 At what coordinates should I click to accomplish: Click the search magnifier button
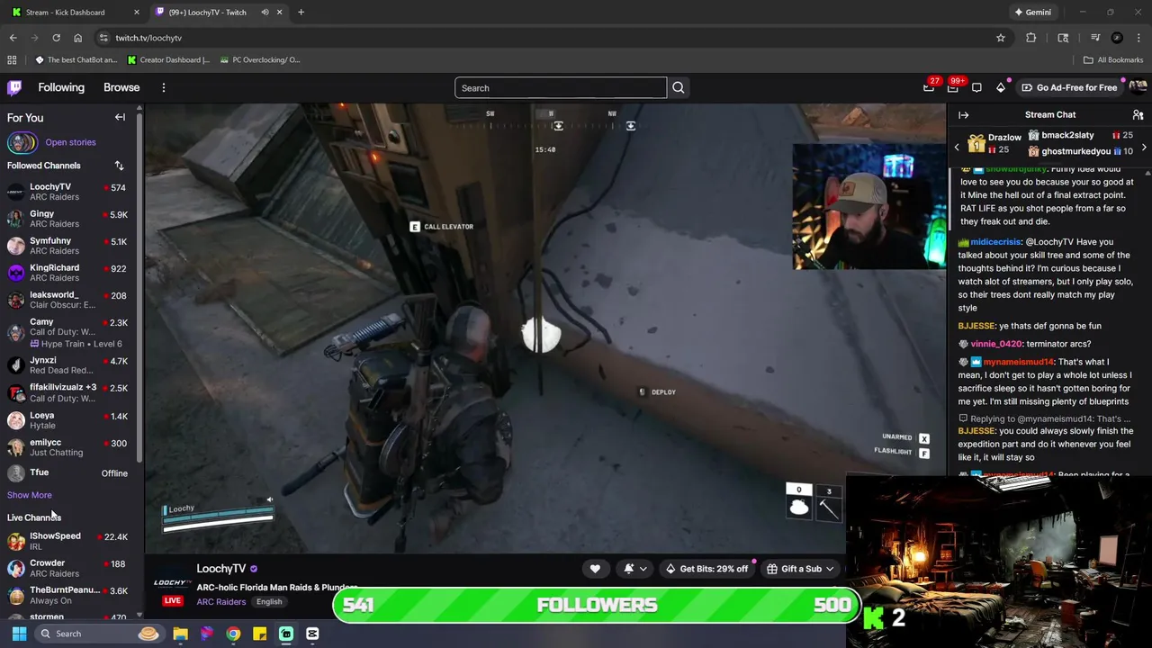(679, 87)
